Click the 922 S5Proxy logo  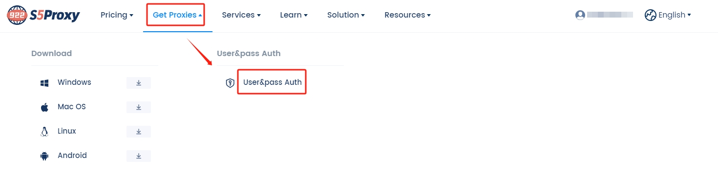tap(43, 15)
